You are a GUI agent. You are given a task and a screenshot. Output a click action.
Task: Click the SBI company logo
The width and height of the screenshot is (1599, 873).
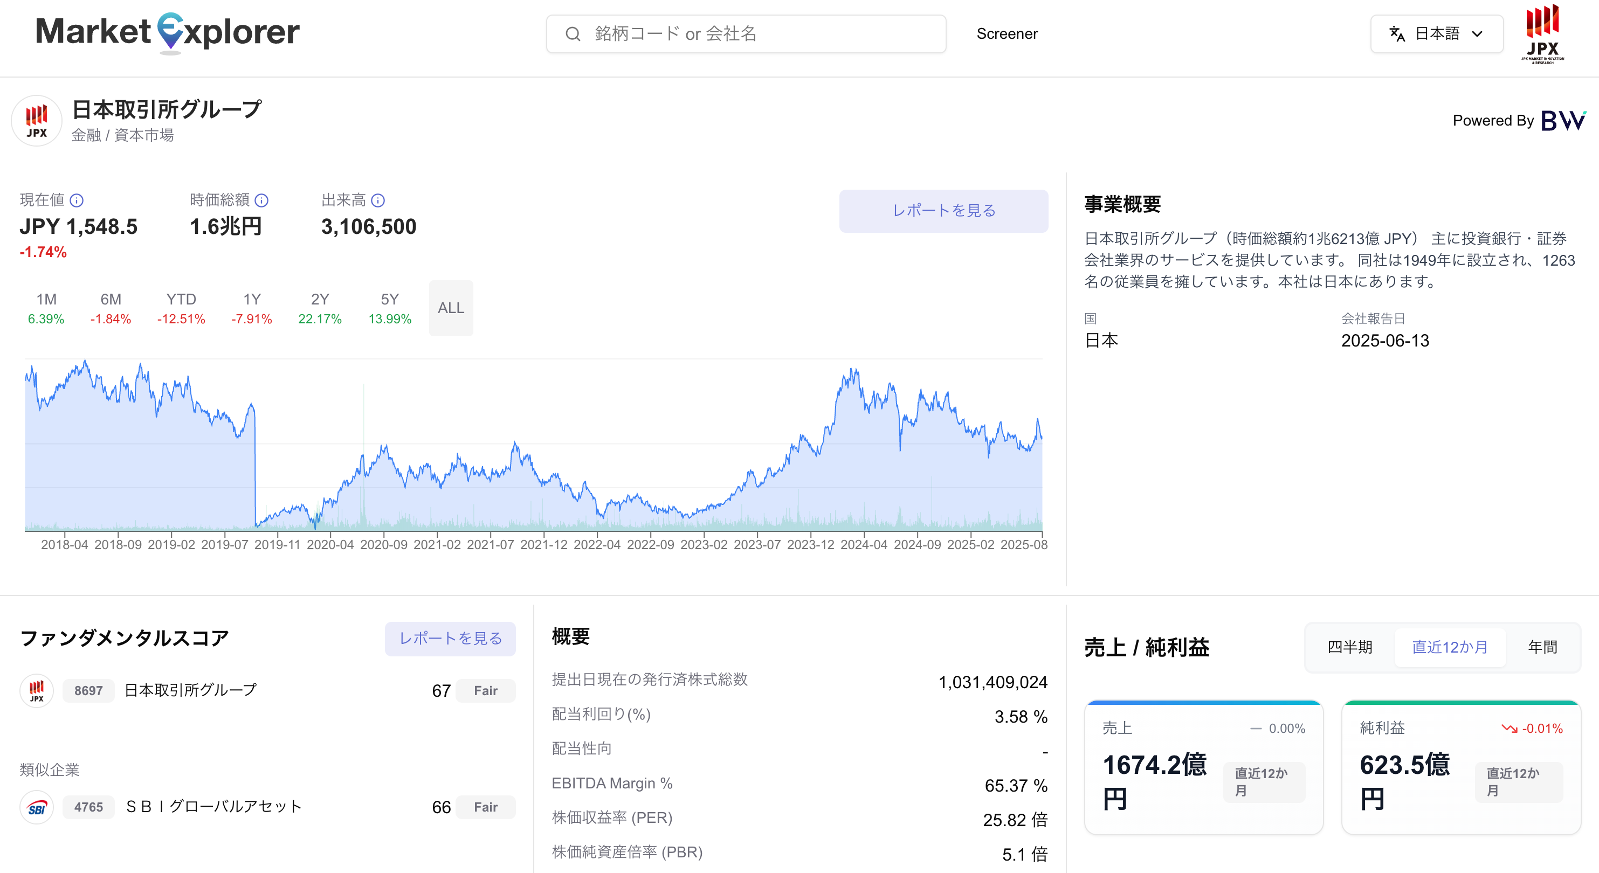tap(37, 807)
